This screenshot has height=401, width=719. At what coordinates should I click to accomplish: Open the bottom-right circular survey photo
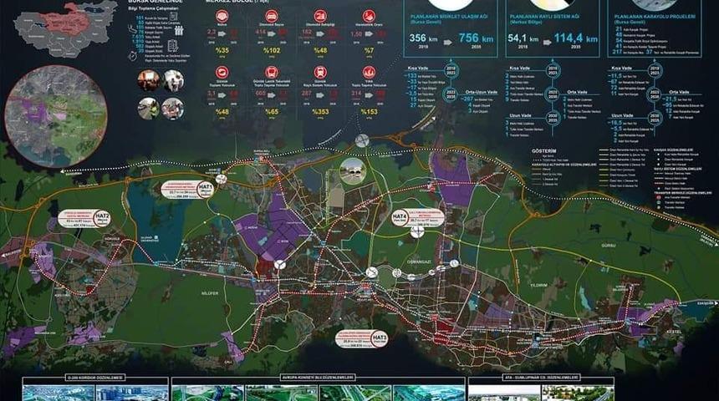point(173,109)
